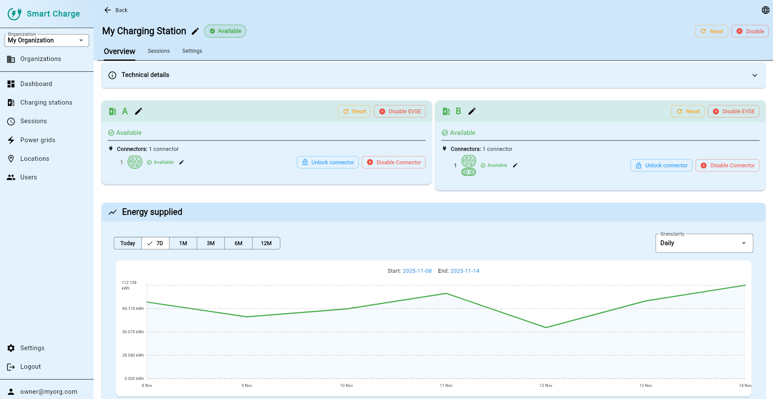Edit the name of EVSE A
This screenshot has width=773, height=399.
tap(138, 112)
